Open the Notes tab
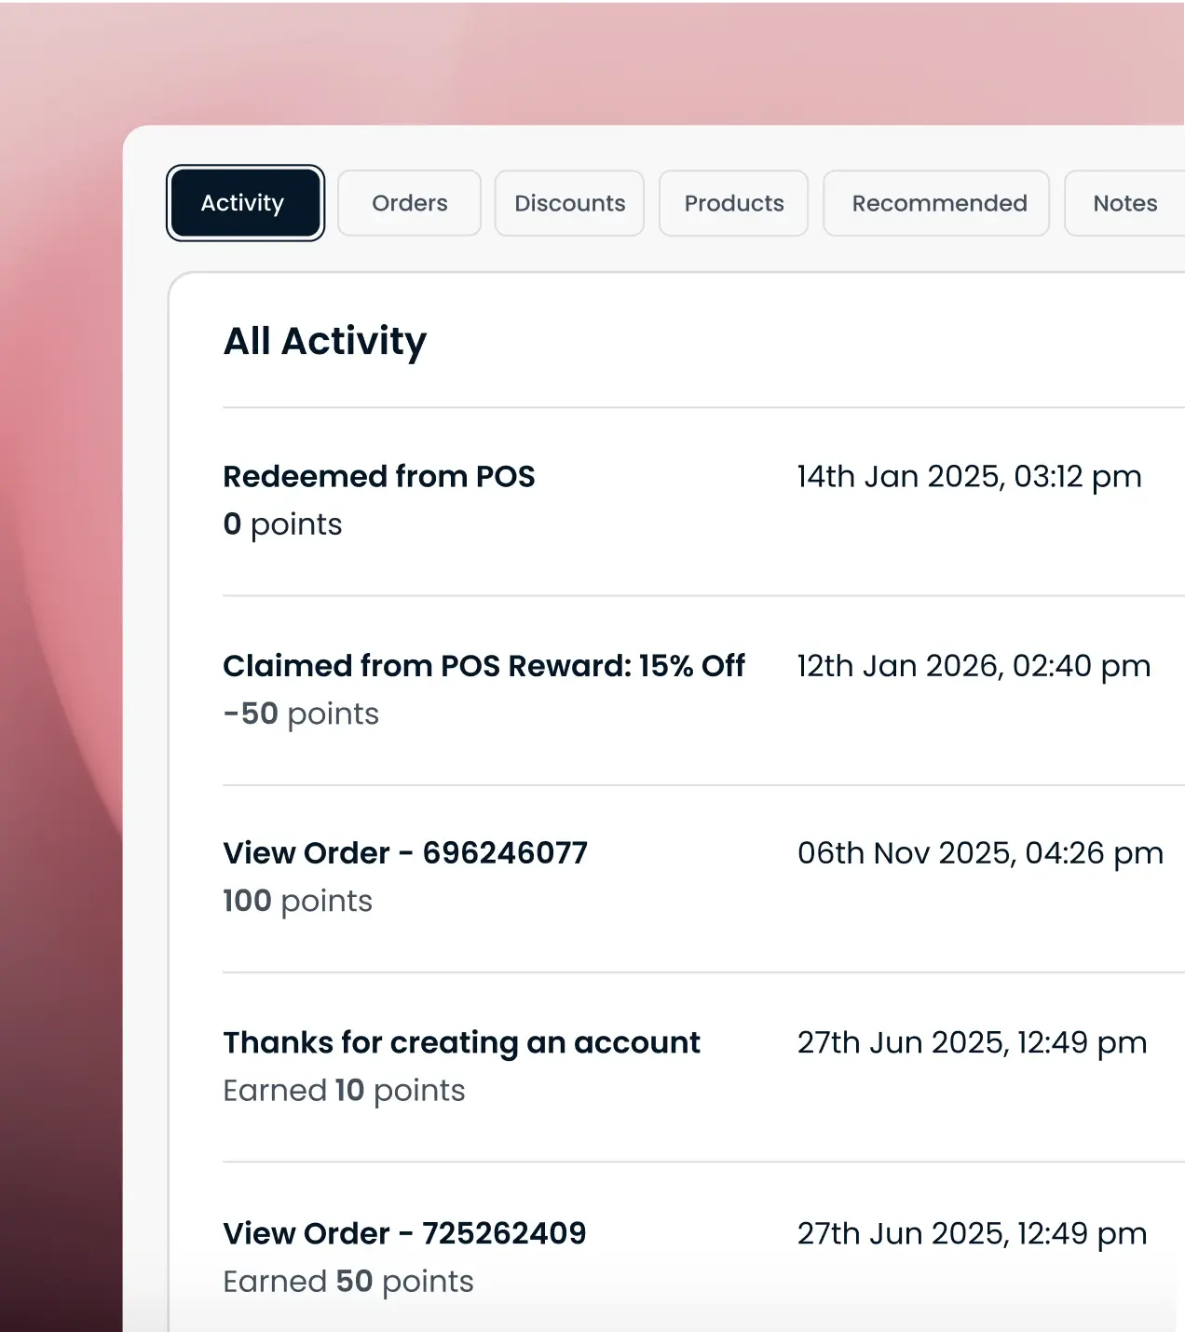 [1124, 203]
